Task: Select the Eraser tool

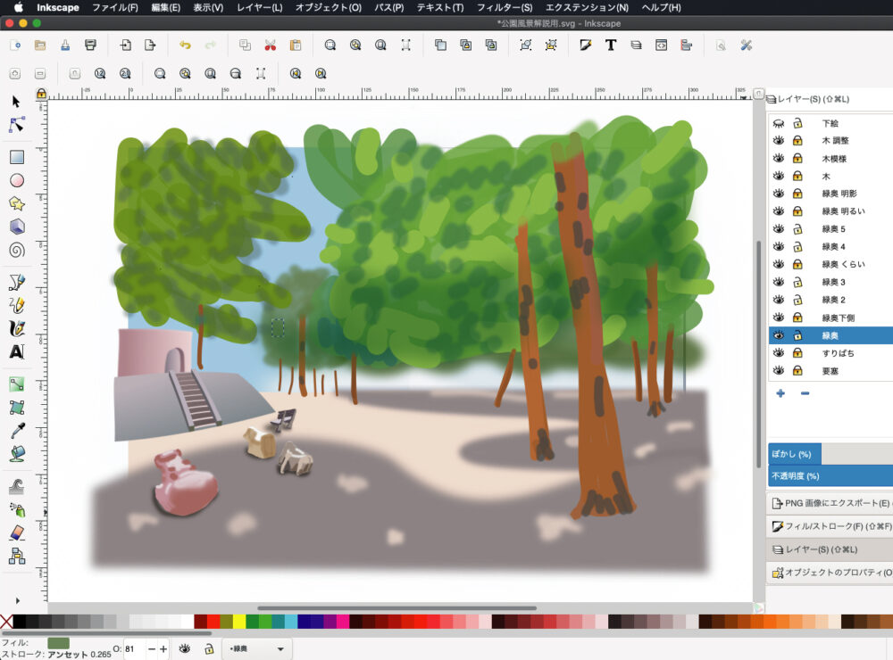Action: pos(16,532)
